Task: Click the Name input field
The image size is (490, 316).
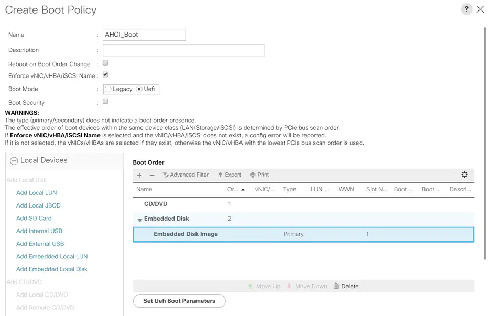Action: click(144, 35)
